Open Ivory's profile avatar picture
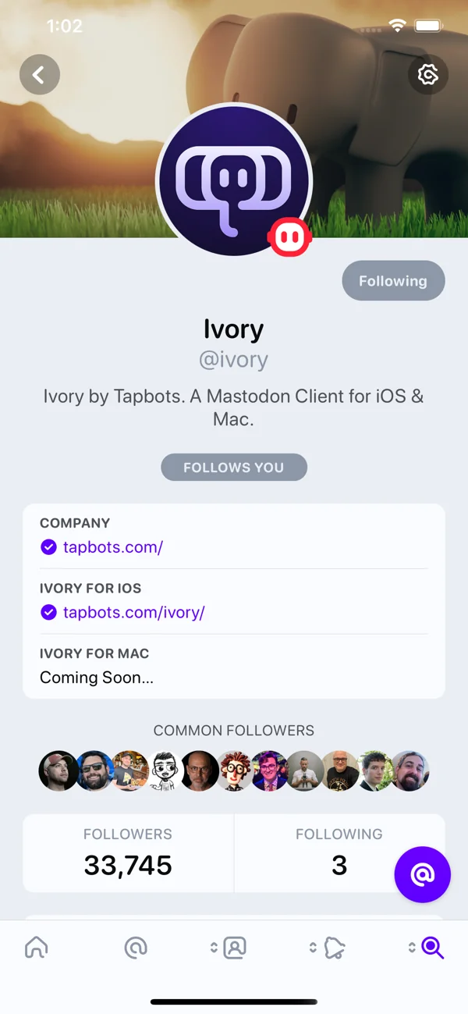 coord(234,180)
